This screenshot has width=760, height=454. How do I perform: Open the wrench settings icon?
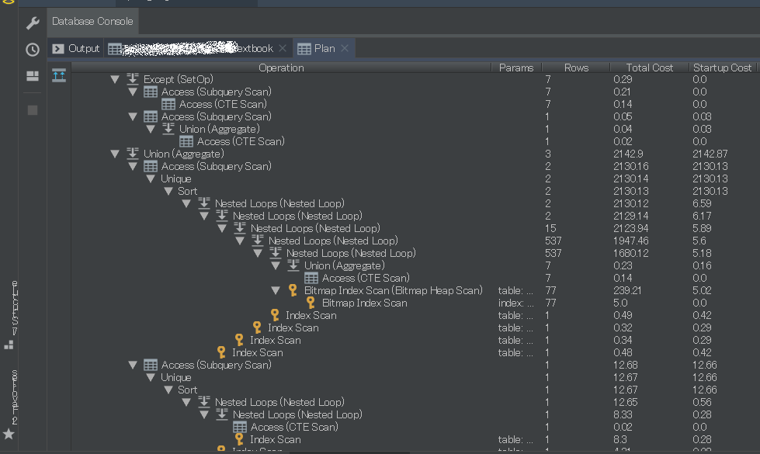click(x=33, y=23)
